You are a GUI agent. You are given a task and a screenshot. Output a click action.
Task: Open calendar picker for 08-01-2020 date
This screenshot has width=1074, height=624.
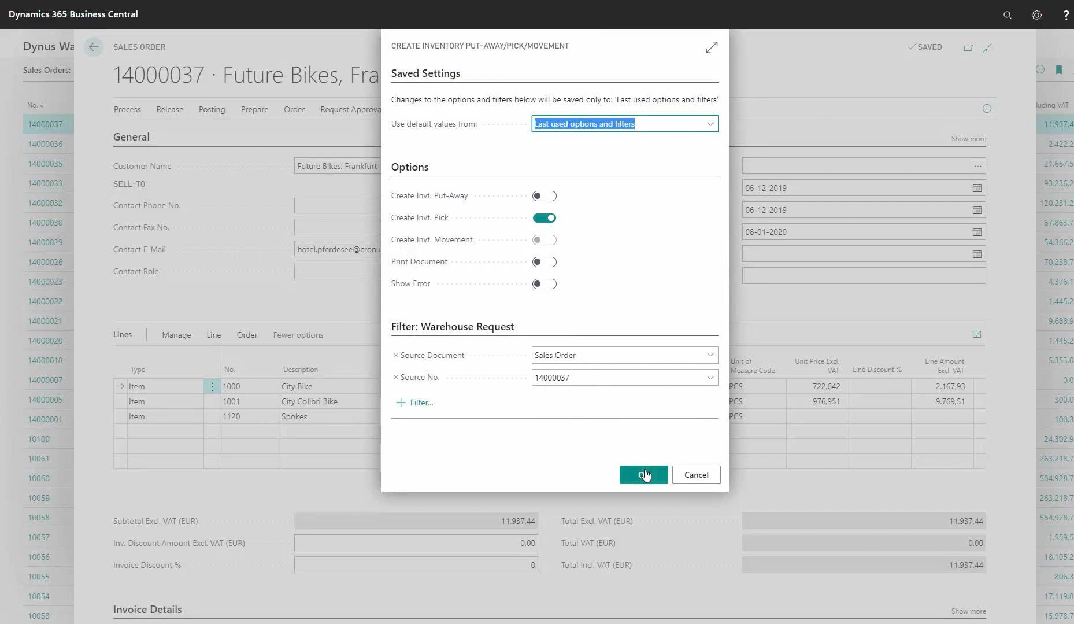[x=977, y=232]
